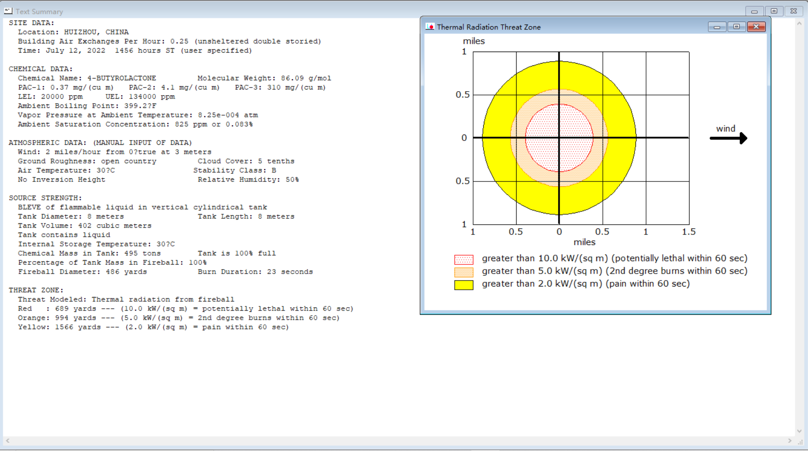Click the "miles" label below the horizontal axis

(584, 242)
